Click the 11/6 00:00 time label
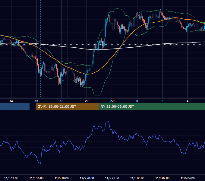205x181 pixels. (x=137, y=178)
